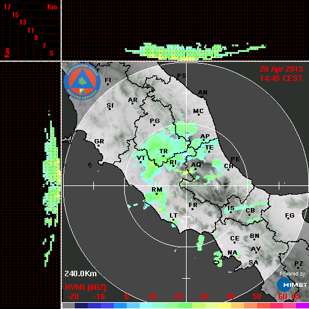Click the Protezione Civile Abruzzo logo

(x=82, y=82)
